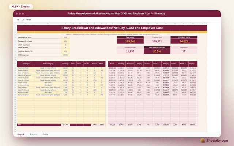Switch to the Payslip sheet tab
This screenshot has height=146, width=234.
(33, 134)
